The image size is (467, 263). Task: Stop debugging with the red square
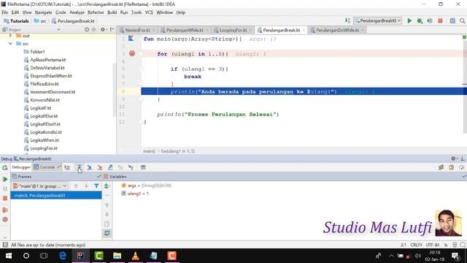pos(5,198)
